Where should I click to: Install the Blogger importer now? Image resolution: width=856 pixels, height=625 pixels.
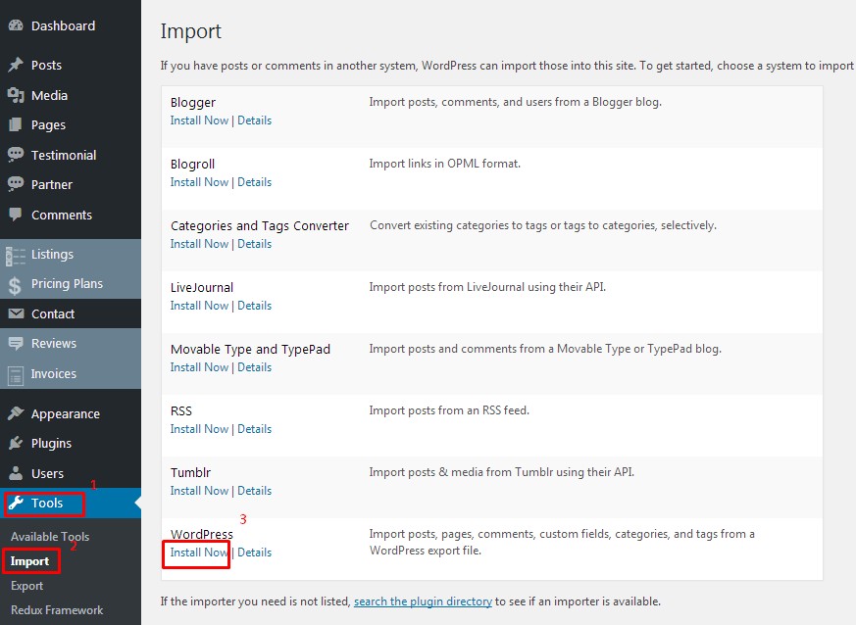[199, 120]
